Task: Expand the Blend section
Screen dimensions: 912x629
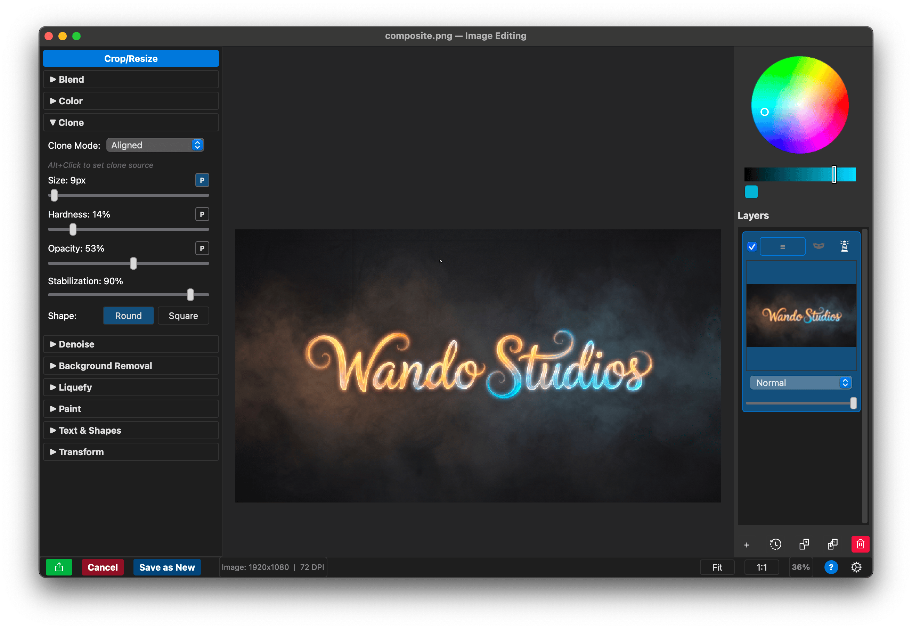Action: coord(131,79)
